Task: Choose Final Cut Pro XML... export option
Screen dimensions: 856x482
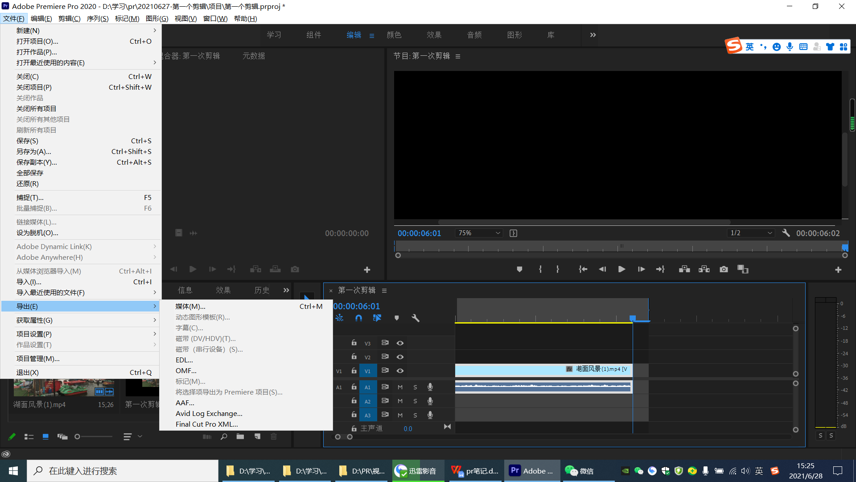Action: pos(246,424)
